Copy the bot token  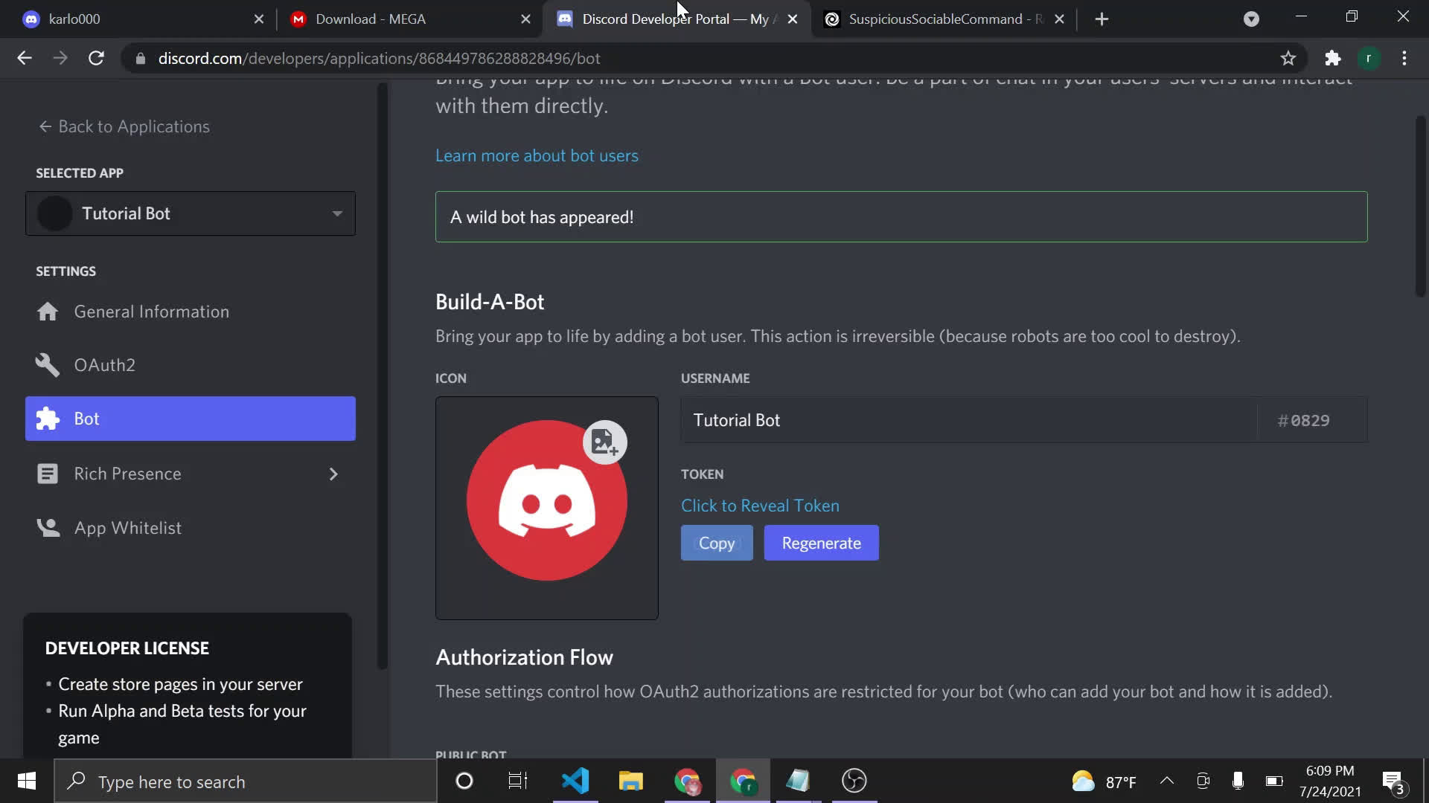pyautogui.click(x=716, y=544)
